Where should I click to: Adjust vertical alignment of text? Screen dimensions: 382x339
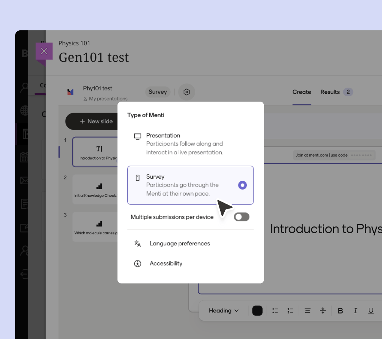(323, 311)
